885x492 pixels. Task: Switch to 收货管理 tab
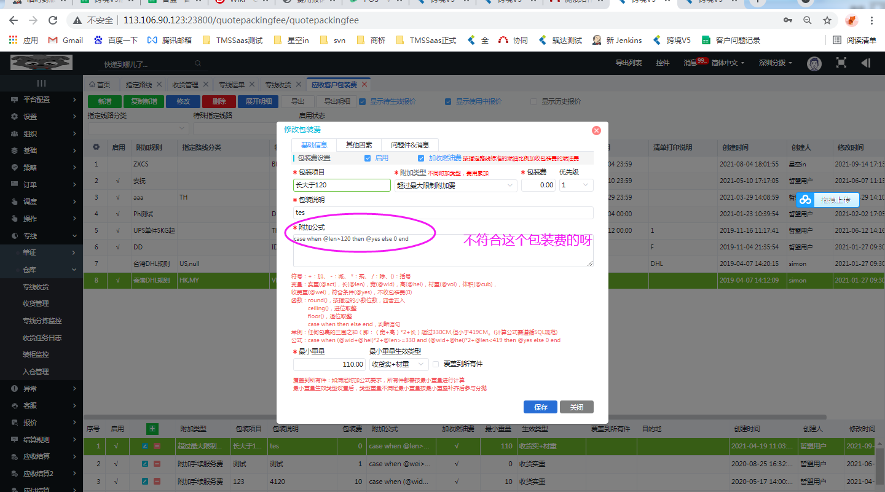tap(185, 85)
